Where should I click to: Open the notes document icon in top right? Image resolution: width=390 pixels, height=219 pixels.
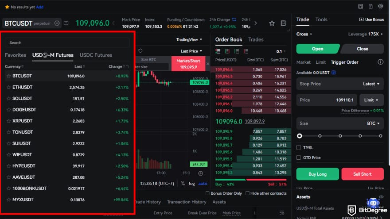(x=370, y=7)
